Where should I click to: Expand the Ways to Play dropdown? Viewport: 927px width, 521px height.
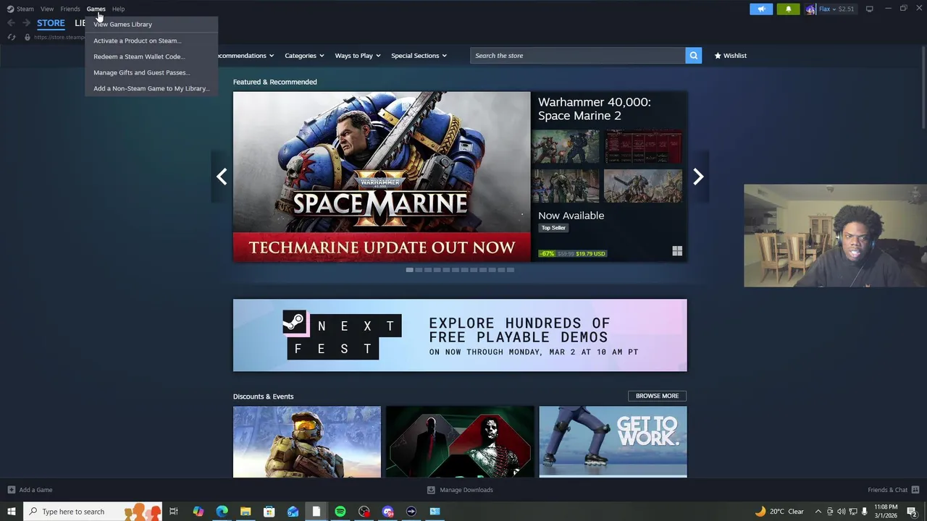tap(358, 56)
